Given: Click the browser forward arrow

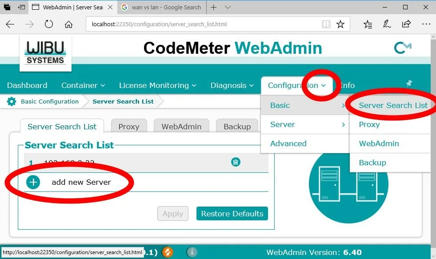Looking at the screenshot, I should [29, 24].
